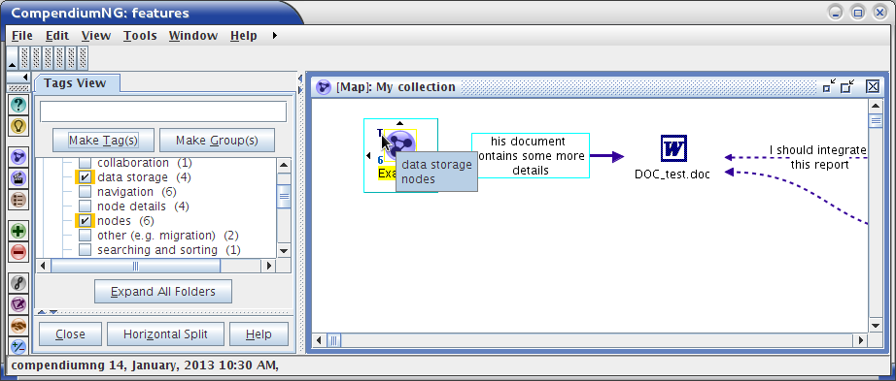Focus the new tag name input field
Screen dimensions: 896x381
[x=163, y=111]
